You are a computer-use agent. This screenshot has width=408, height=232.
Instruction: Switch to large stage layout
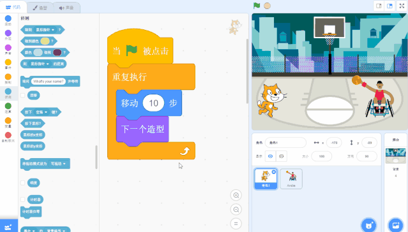(x=389, y=6)
